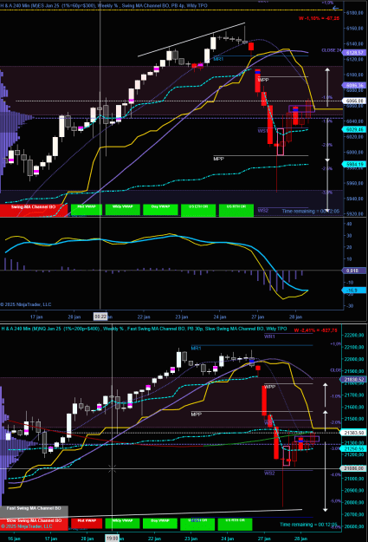Toggle the green Mnt VWAP box on ES chart
Viewport: 368px width, 542px height.
tap(87, 210)
